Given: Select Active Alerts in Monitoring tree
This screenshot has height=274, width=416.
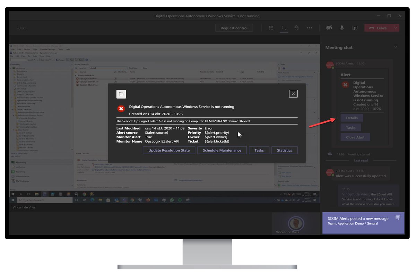Looking at the screenshot, I should (21, 71).
